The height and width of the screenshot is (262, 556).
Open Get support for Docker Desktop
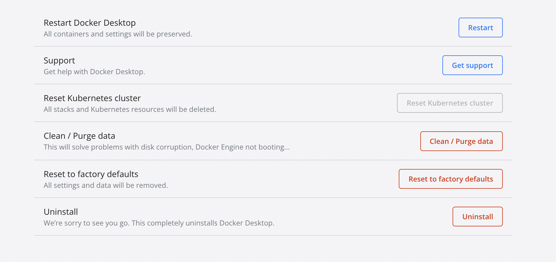click(472, 65)
